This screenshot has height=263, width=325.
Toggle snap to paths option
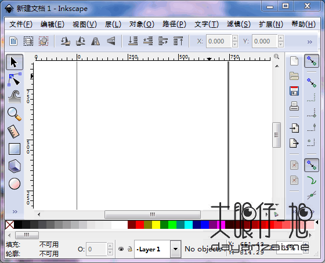[311, 180]
